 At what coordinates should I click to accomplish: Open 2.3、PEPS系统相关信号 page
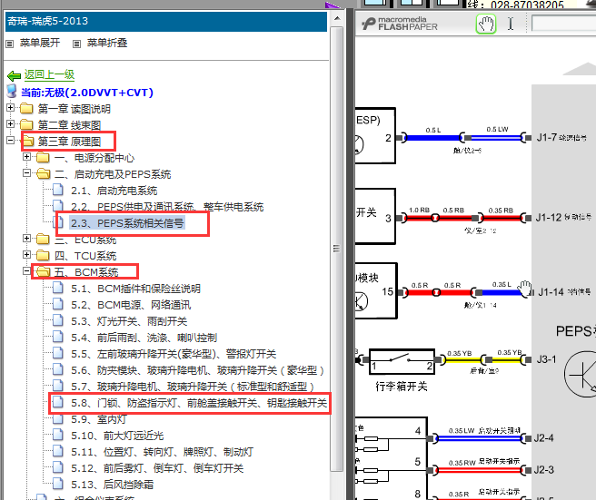click(127, 223)
